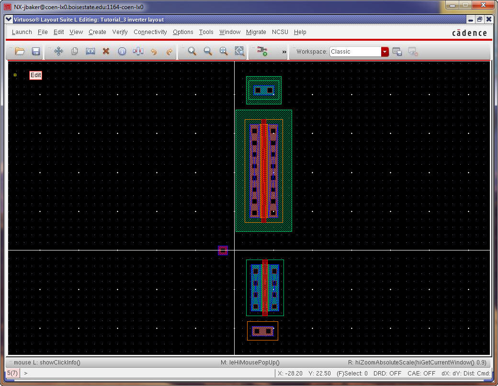
Task: Open the window menu arrow in title bar
Action: 9,20
